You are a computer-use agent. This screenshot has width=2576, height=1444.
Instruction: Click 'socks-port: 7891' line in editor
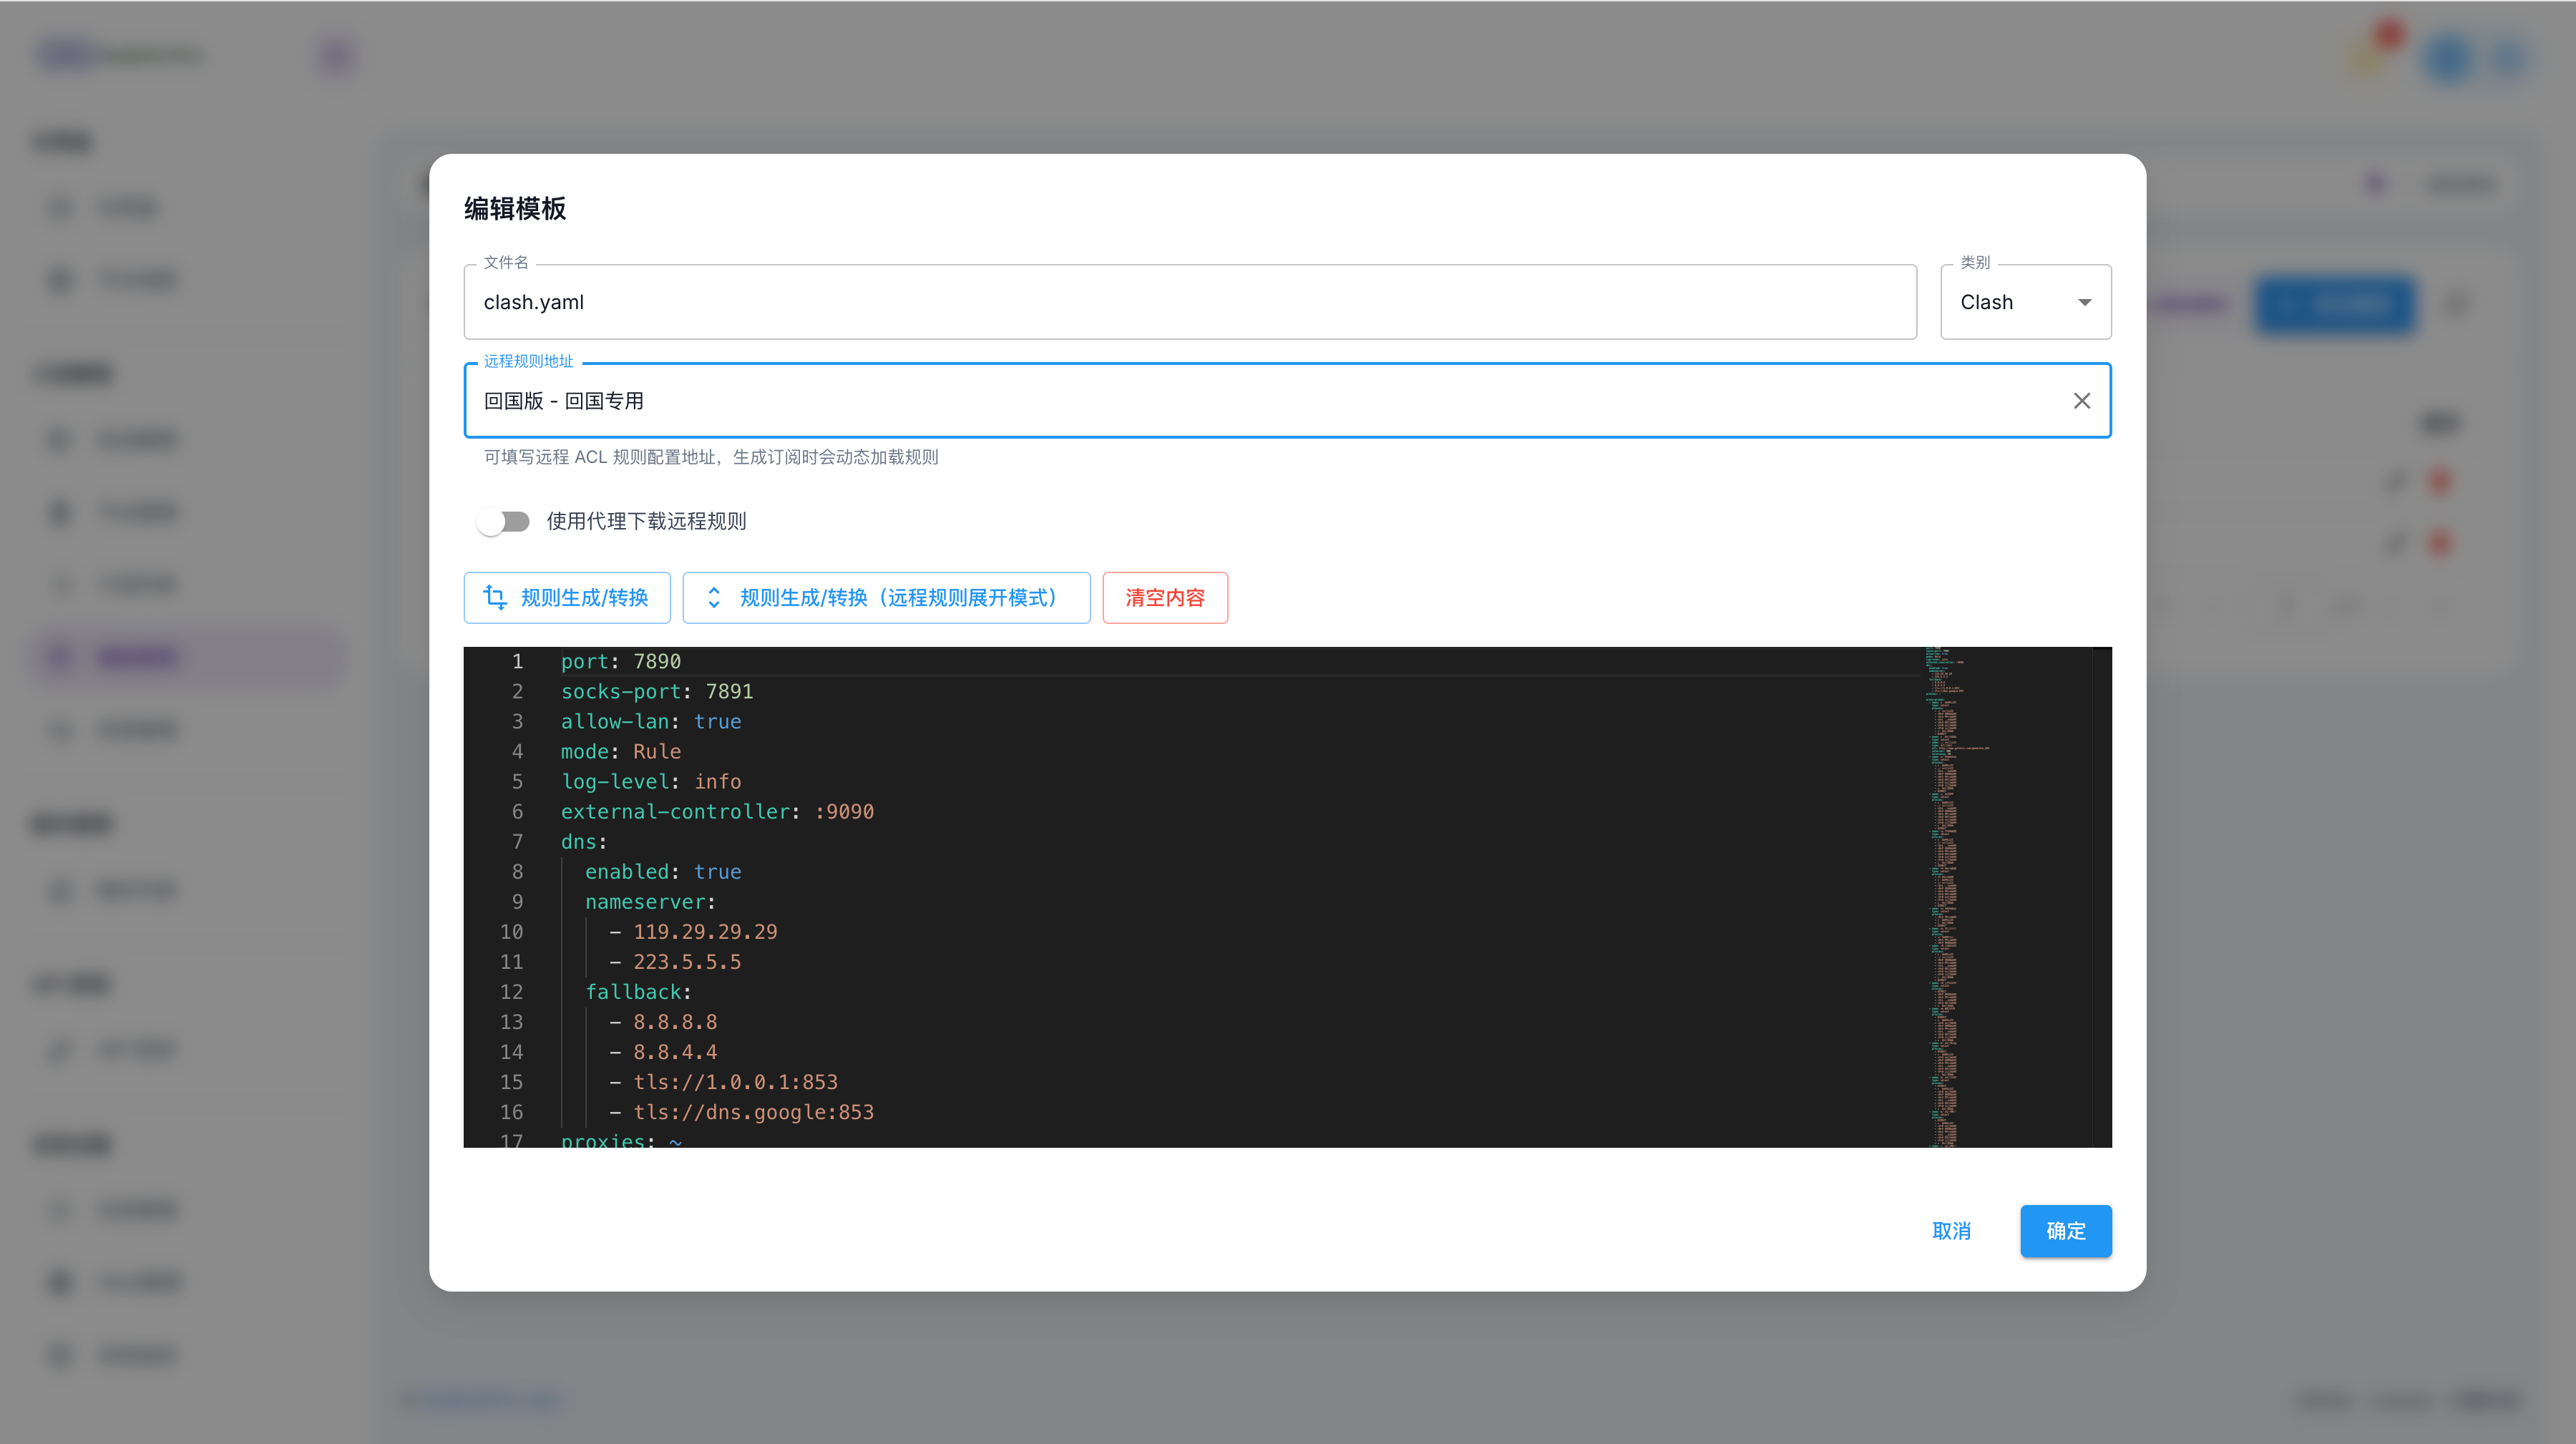[656, 691]
